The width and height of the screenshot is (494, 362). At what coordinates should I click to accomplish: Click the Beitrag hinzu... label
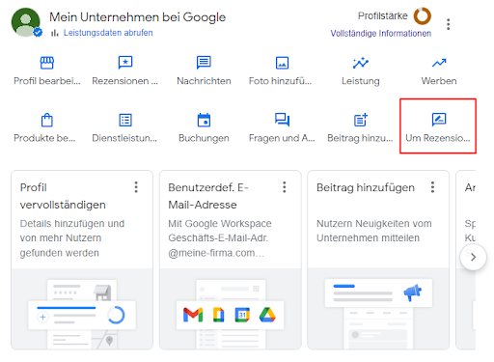[x=360, y=138]
